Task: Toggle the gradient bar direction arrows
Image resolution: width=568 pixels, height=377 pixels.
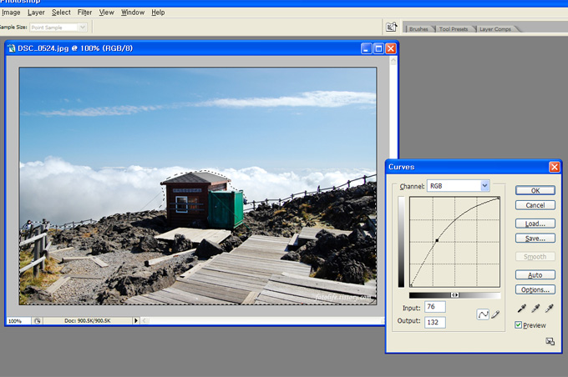Action: point(454,295)
